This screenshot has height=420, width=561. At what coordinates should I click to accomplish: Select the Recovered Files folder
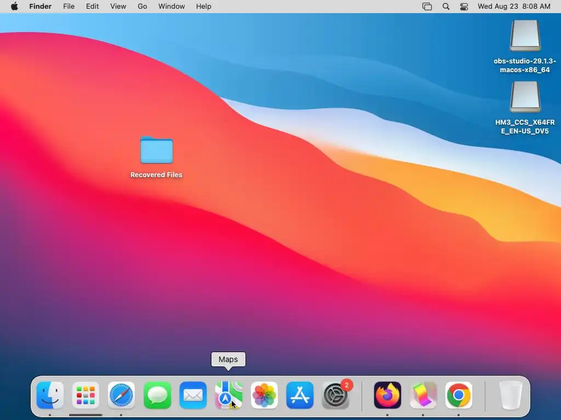tap(157, 150)
